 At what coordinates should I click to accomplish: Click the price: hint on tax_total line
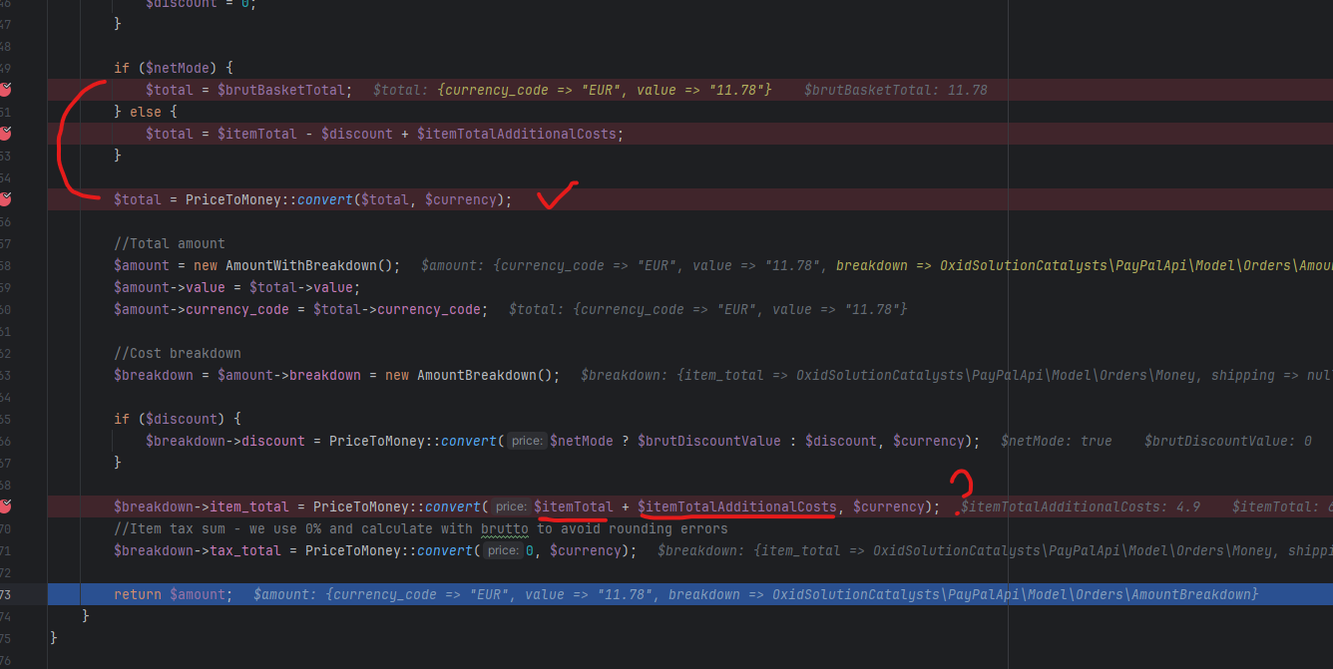tap(502, 550)
